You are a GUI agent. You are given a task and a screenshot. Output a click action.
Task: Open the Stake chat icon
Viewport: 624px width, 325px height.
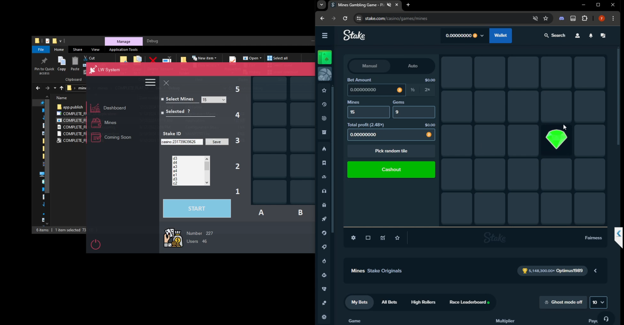(603, 35)
